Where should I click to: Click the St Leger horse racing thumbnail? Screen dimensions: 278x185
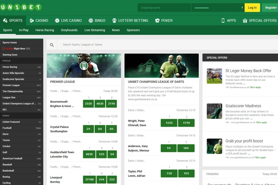click(x=215, y=76)
